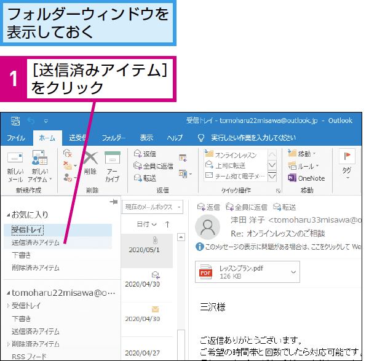Screen dimensions: 369x361
Task: Click Reply (返信) in the reading pane
Action: click(x=208, y=207)
